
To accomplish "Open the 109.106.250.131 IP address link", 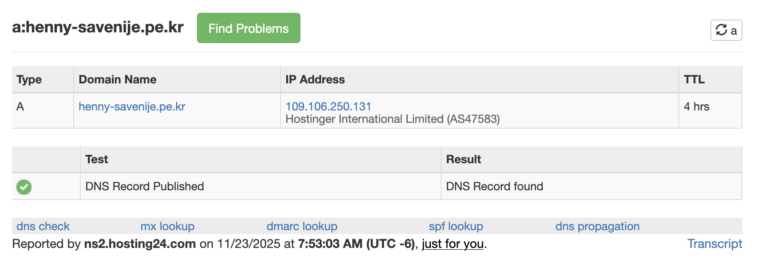I will click(328, 106).
